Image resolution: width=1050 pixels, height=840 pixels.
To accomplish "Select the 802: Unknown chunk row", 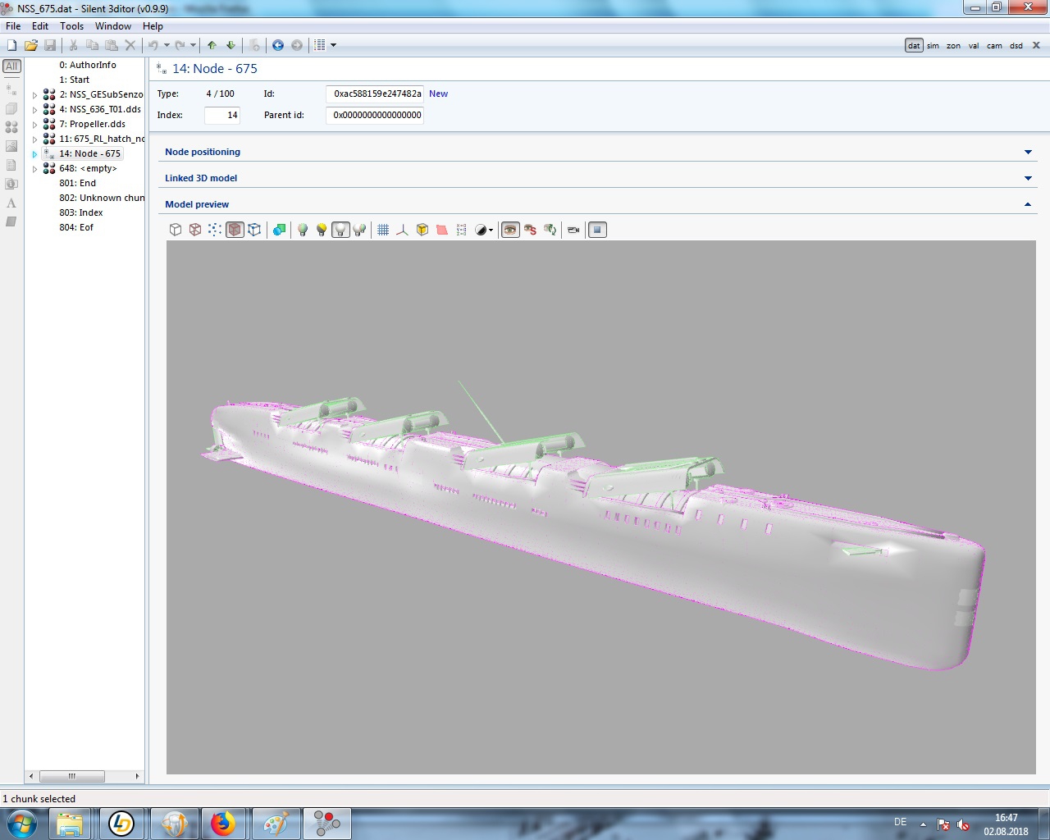I will [x=101, y=198].
